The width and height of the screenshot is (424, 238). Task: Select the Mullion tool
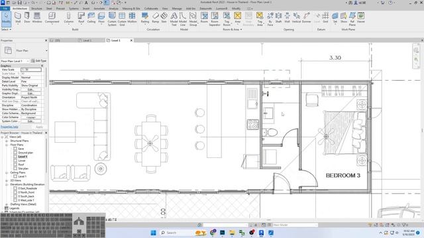[x=132, y=18]
